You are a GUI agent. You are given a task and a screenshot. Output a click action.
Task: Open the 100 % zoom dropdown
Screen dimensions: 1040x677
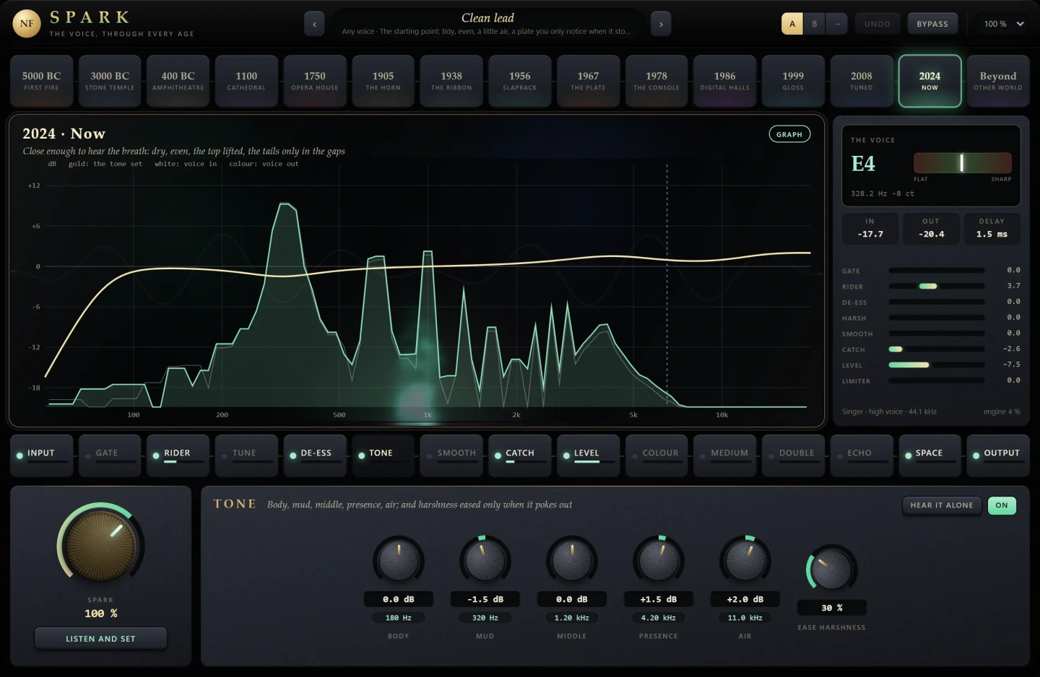tap(1004, 24)
